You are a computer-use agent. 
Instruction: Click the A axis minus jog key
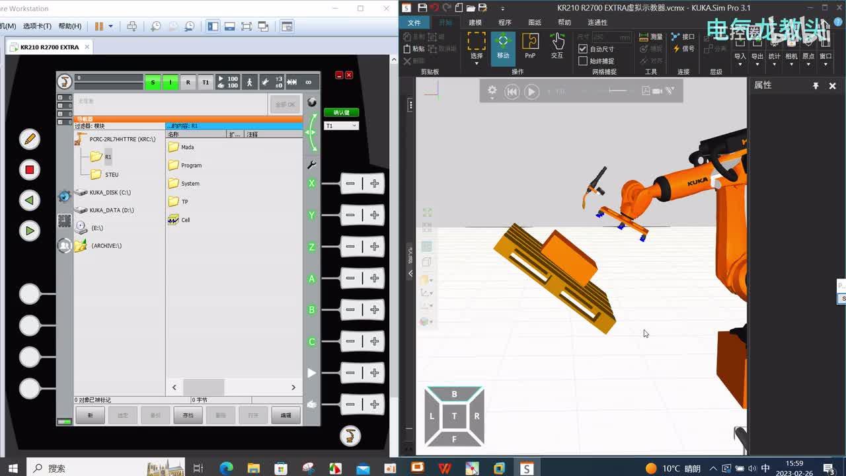coord(350,278)
